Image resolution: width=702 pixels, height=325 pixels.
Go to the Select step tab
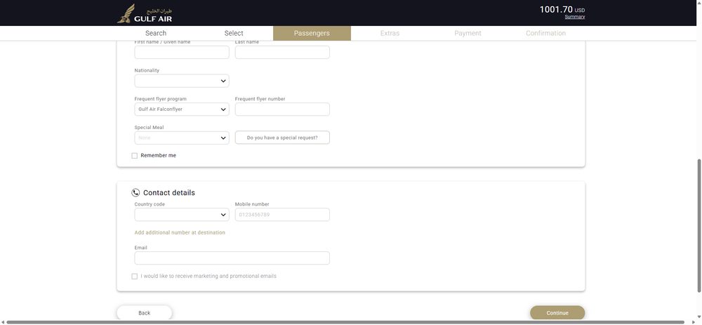pyautogui.click(x=234, y=33)
